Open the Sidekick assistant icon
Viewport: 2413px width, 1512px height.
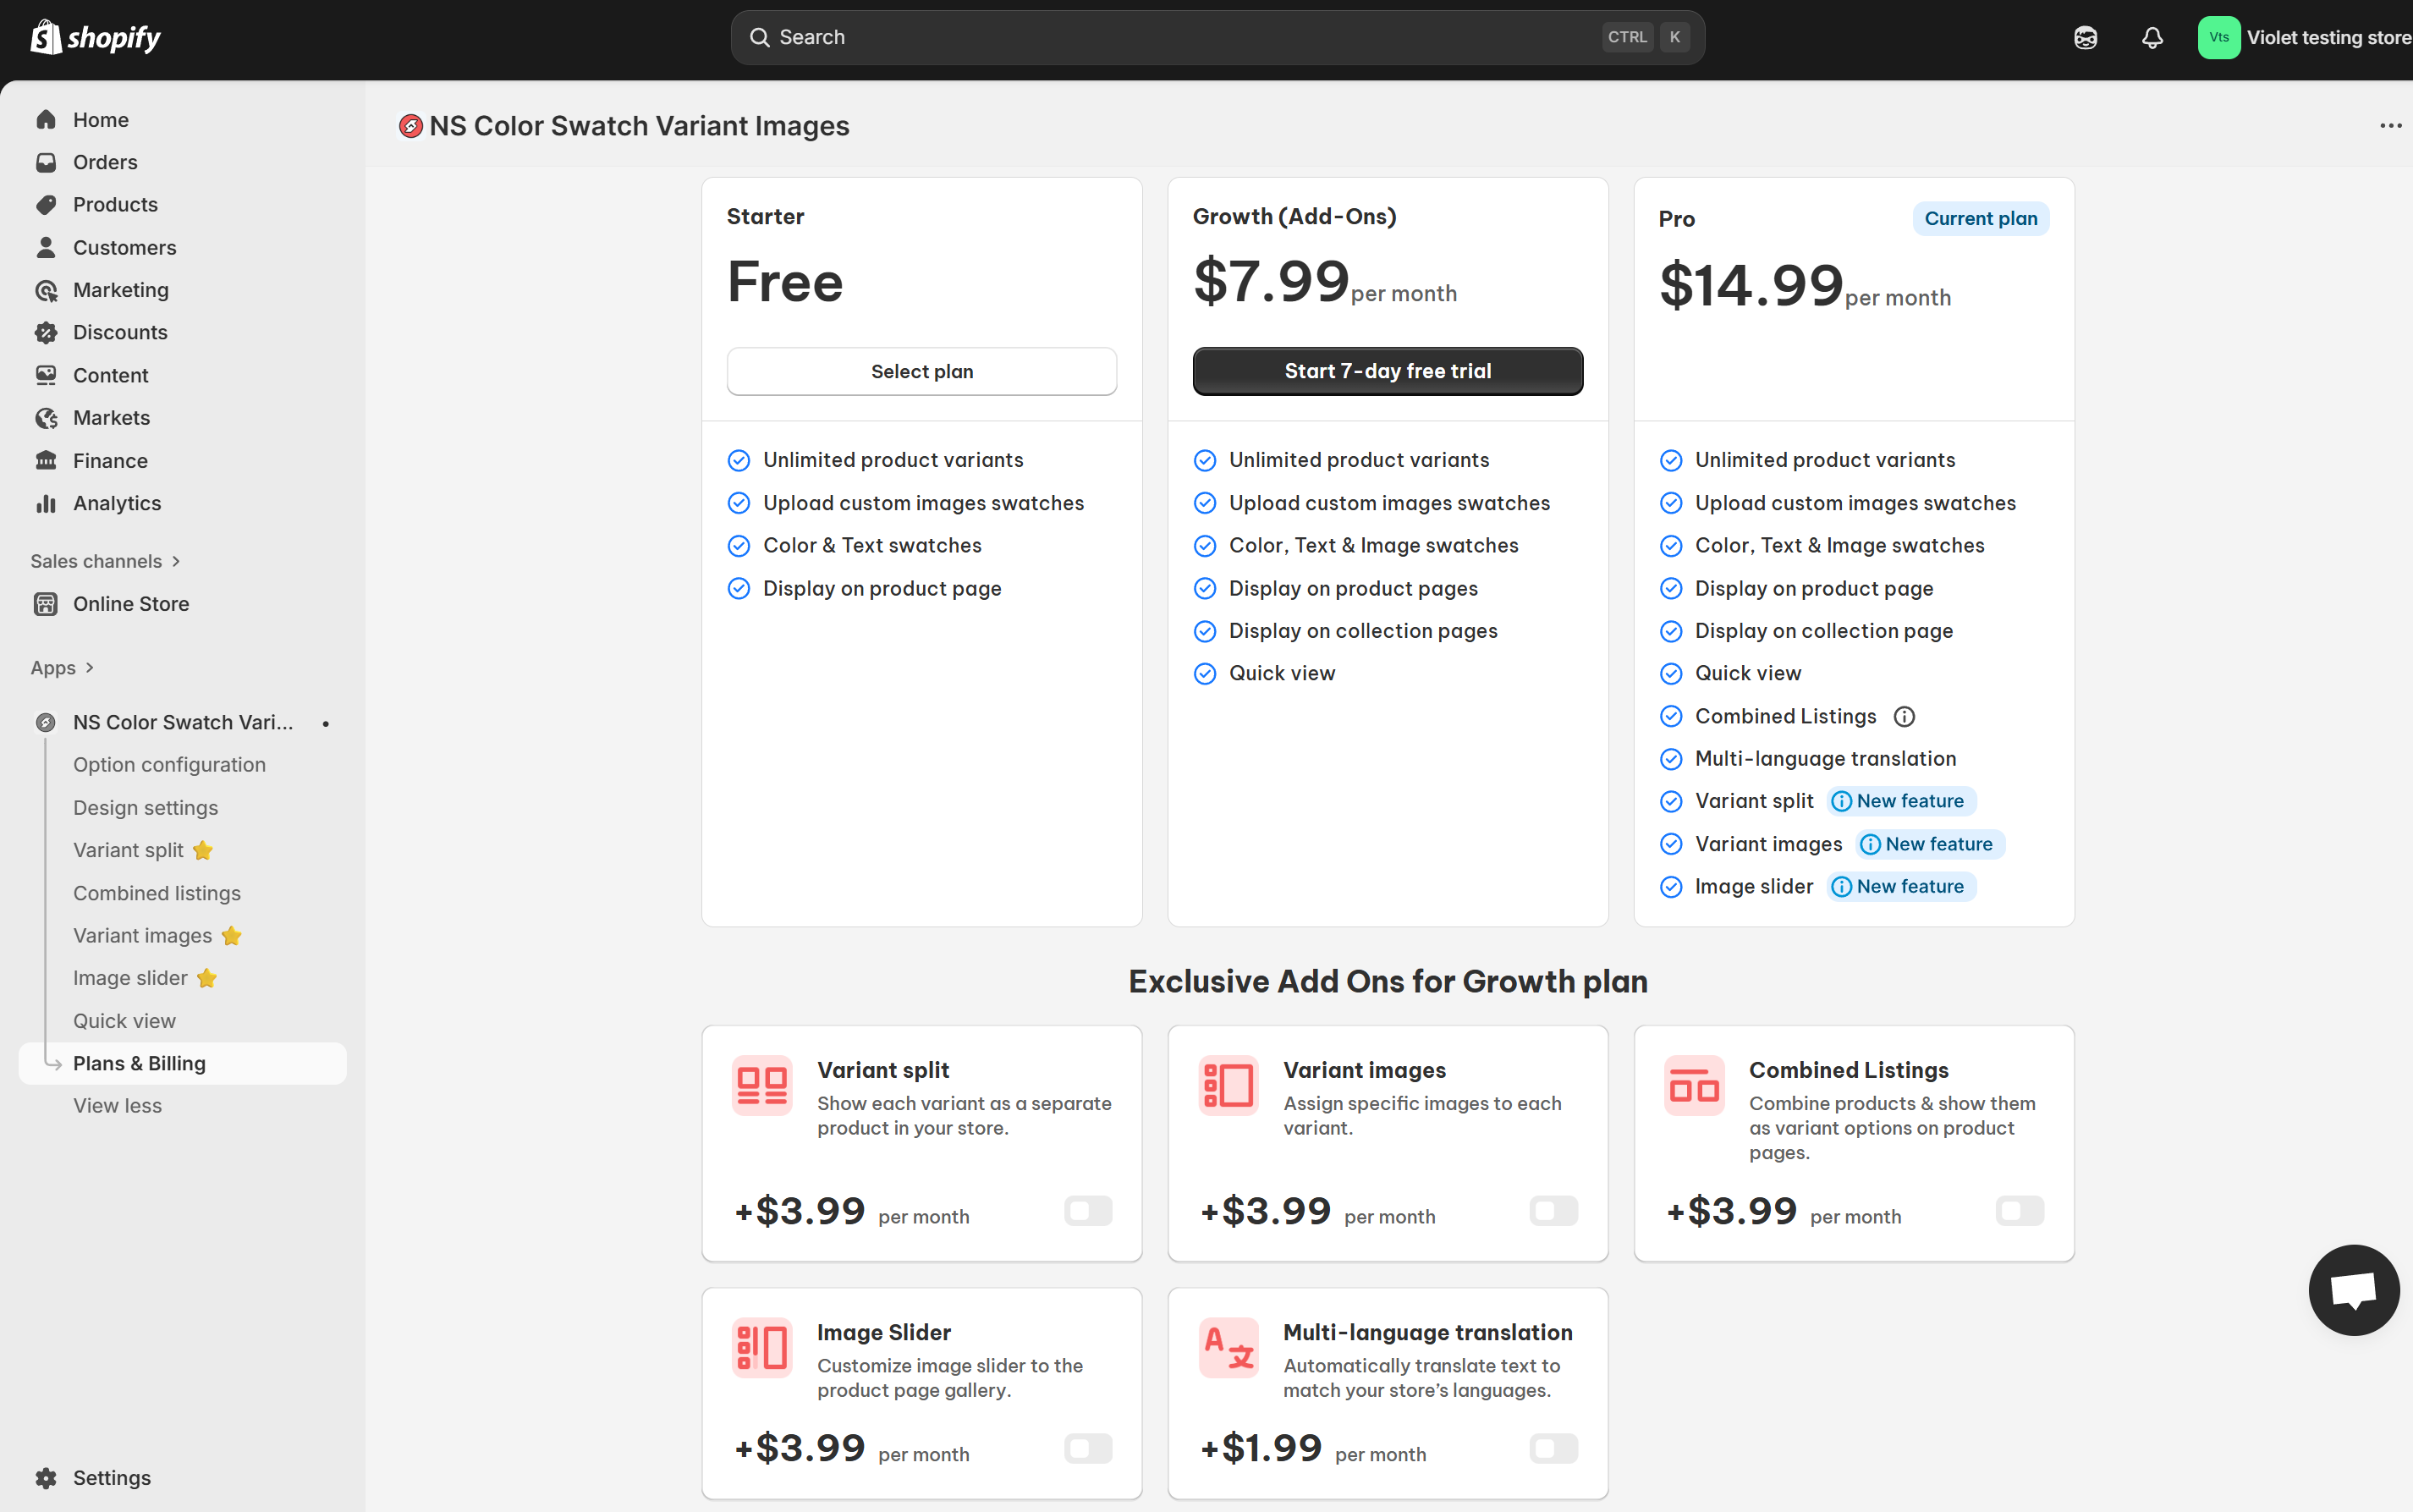pos(2085,38)
